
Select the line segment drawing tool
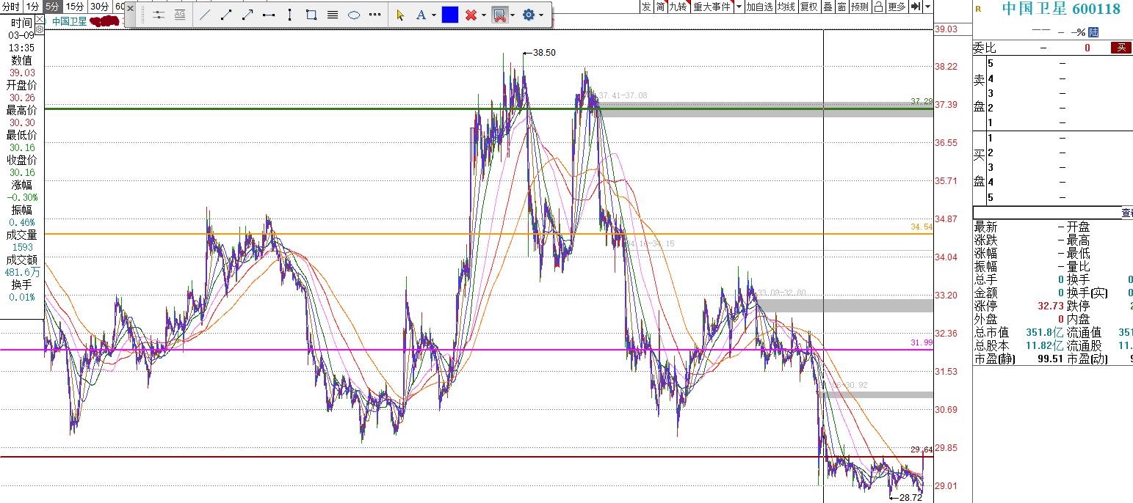226,15
